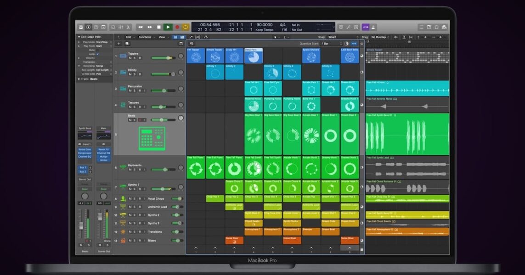Image resolution: width=525 pixels, height=275 pixels.
Task: Open the Functions menu
Action: 146,37
